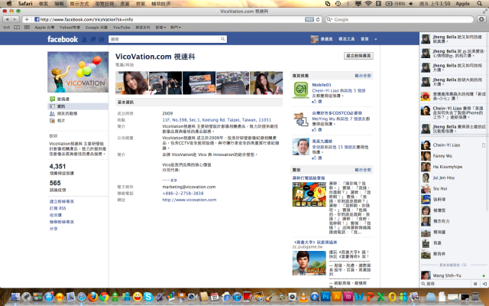Viewport: 489px width, 306px height.
Task: Click the Wi-Fi status icon
Action: pyautogui.click(x=368, y=3)
